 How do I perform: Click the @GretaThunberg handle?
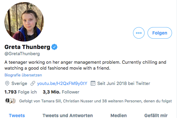[22, 54]
